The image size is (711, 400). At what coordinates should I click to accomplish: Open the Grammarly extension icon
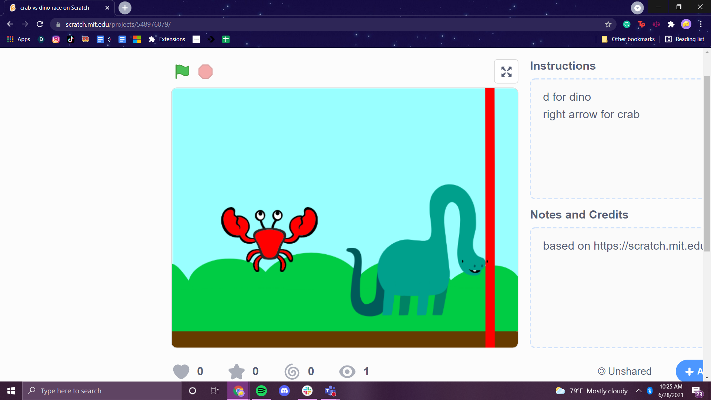click(x=627, y=24)
